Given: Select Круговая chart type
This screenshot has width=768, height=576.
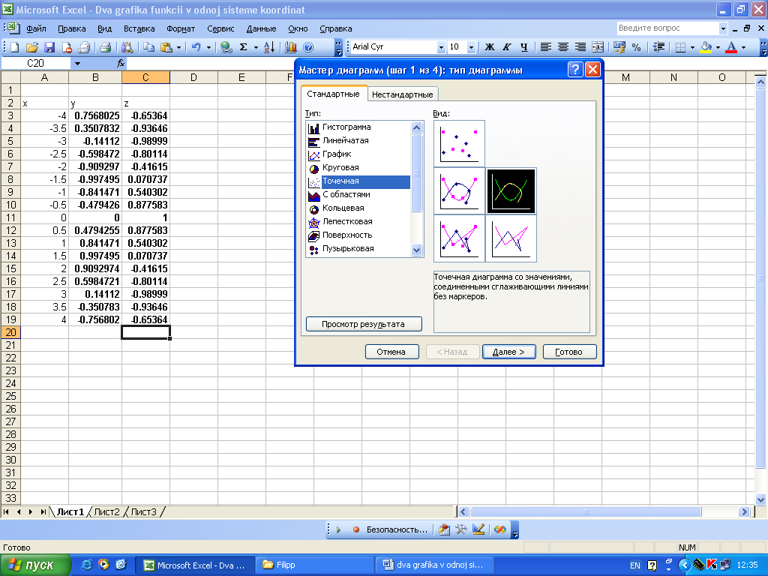Looking at the screenshot, I should [x=358, y=167].
